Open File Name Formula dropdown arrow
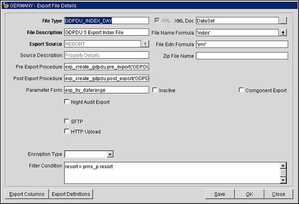This screenshot has height=204, width=299. (283, 33)
